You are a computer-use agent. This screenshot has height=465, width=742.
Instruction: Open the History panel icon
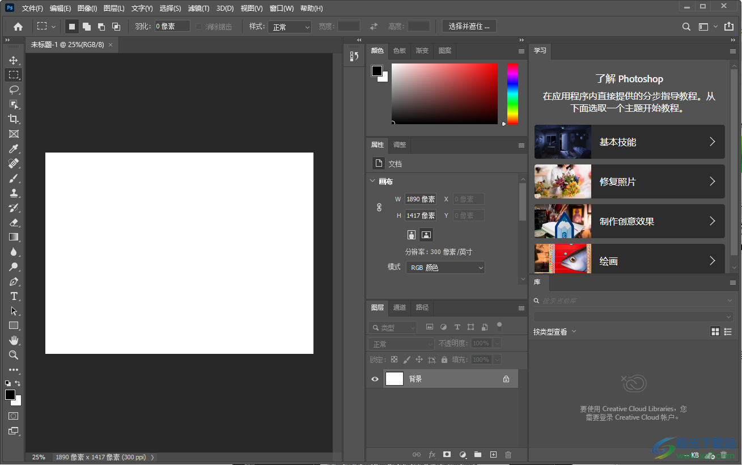click(354, 56)
